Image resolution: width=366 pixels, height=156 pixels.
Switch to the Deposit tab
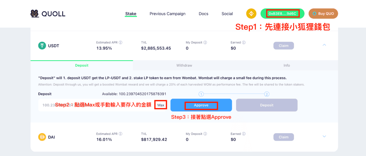(82, 65)
